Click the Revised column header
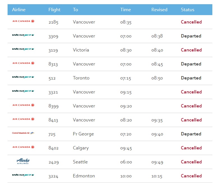This screenshot has width=223, height=183. pyautogui.click(x=159, y=10)
